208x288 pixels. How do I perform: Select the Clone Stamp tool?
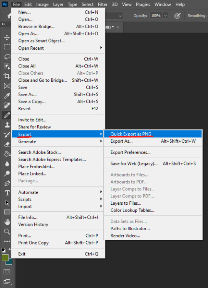pyautogui.click(x=7, y=125)
